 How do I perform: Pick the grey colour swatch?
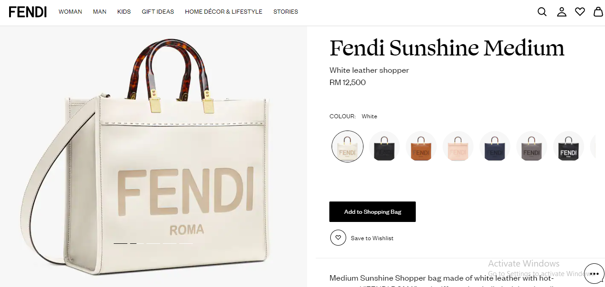[532, 146]
